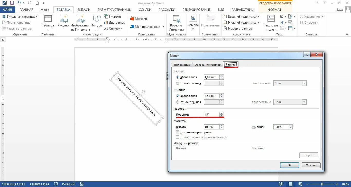Add signature line icon in Текст group

click(x=291, y=16)
